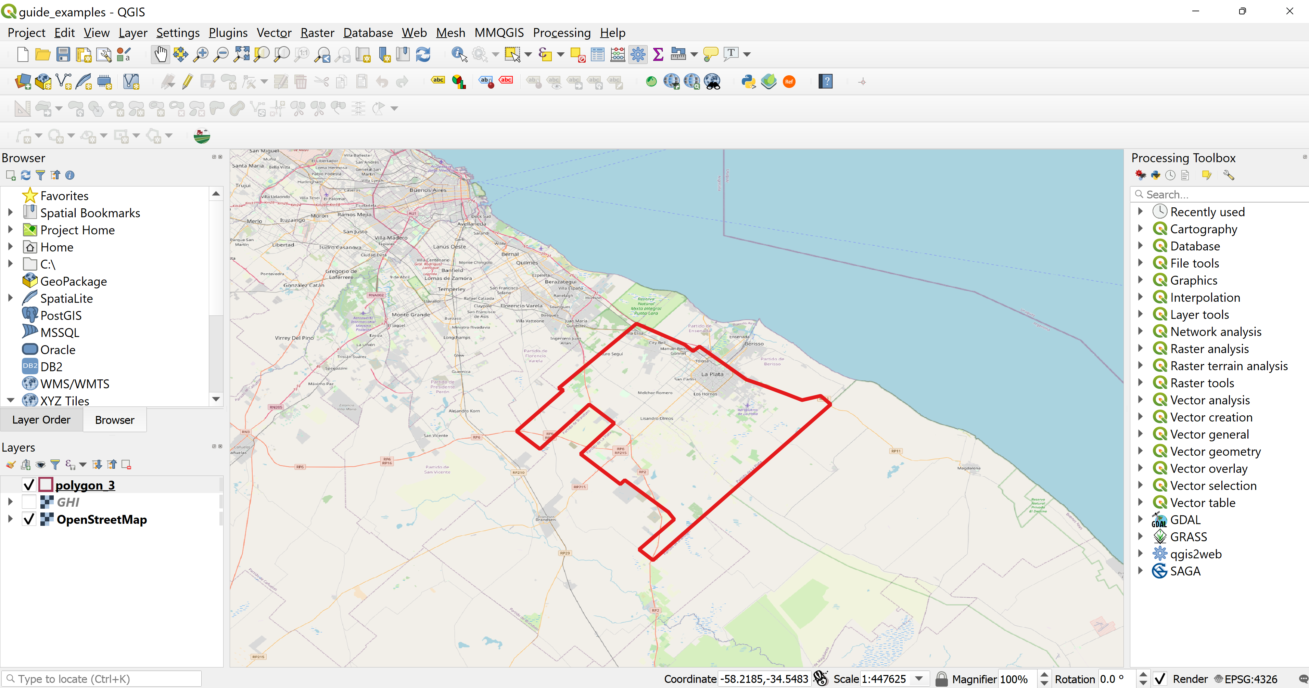Click the Open Data Source Manager icon
The image size is (1309, 688).
pos(23,81)
